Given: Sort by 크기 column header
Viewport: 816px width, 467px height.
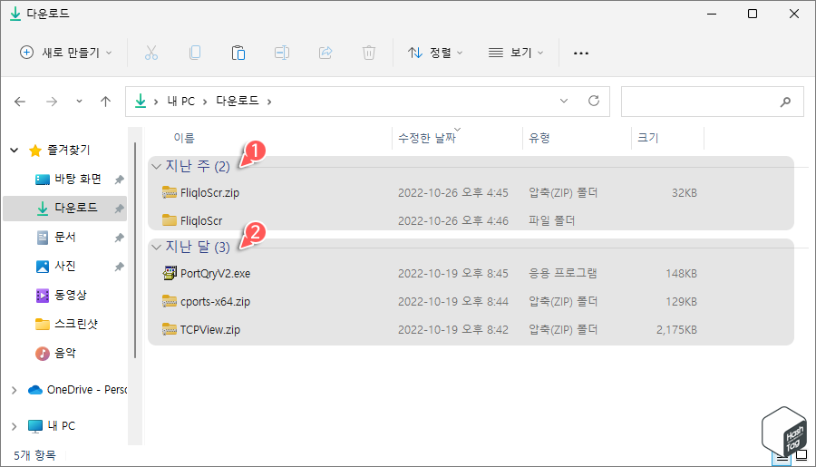Looking at the screenshot, I should point(648,138).
